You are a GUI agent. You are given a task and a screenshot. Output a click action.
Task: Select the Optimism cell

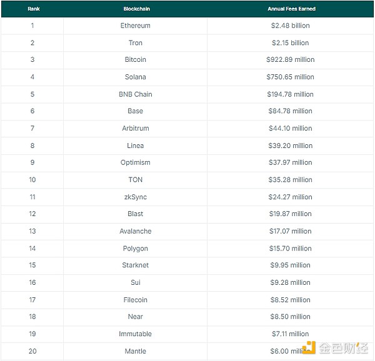(136, 162)
